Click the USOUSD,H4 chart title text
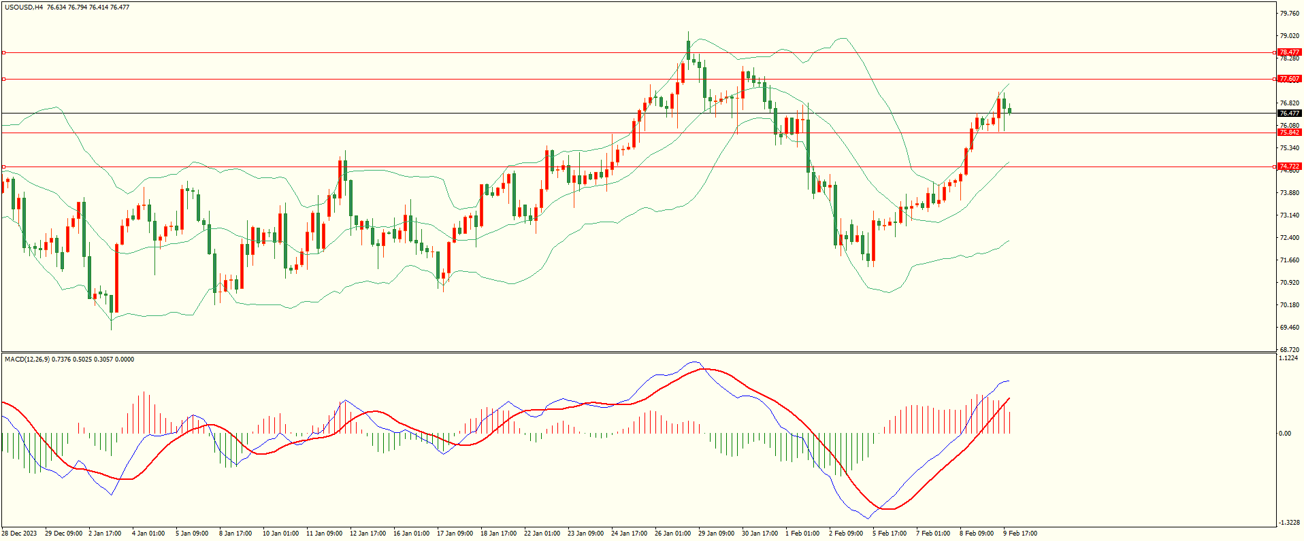 (x=24, y=7)
